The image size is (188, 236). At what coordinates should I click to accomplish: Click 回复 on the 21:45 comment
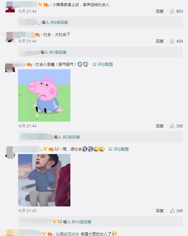(160, 211)
